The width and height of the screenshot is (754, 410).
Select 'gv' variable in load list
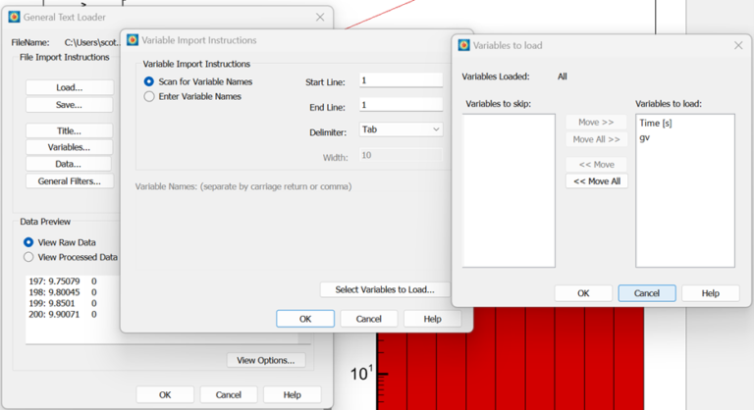click(x=645, y=137)
